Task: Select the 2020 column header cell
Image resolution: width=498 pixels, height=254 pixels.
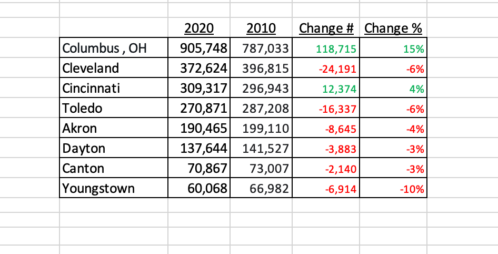Action: pyautogui.click(x=199, y=28)
